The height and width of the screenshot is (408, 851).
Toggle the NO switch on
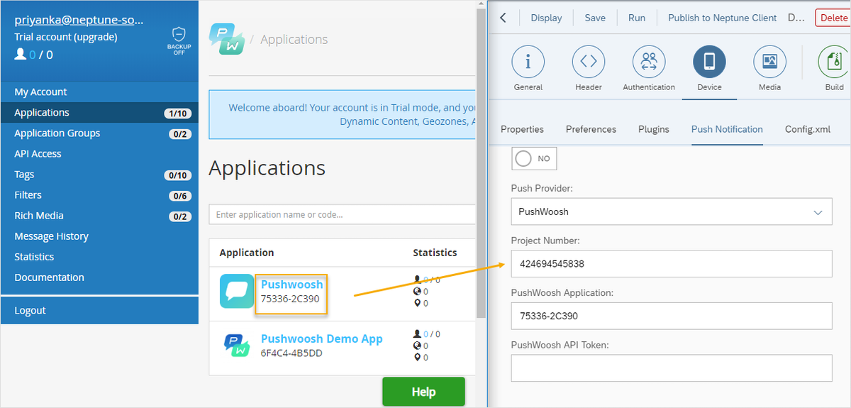click(534, 159)
